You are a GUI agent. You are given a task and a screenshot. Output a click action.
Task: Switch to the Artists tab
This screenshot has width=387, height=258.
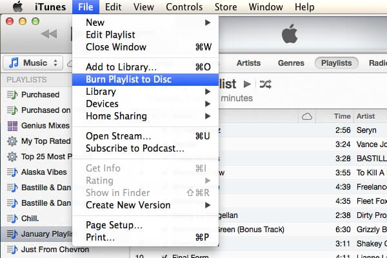248,63
